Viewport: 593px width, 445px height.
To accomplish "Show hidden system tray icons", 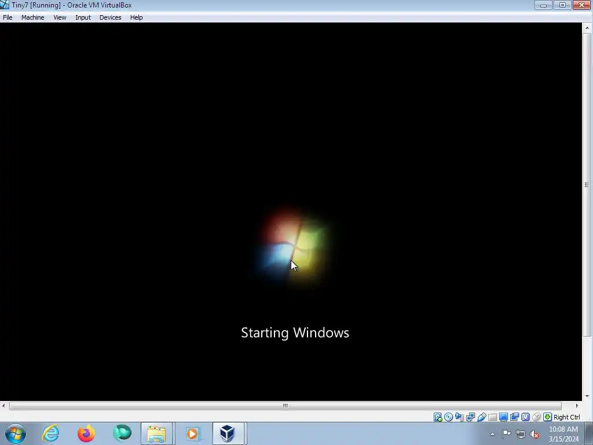I will (x=492, y=434).
